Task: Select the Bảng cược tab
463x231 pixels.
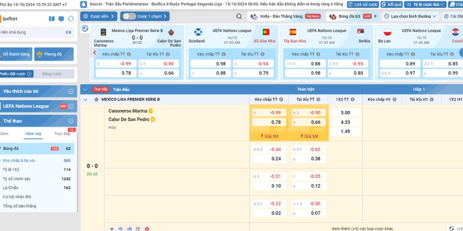Action: coord(52,74)
